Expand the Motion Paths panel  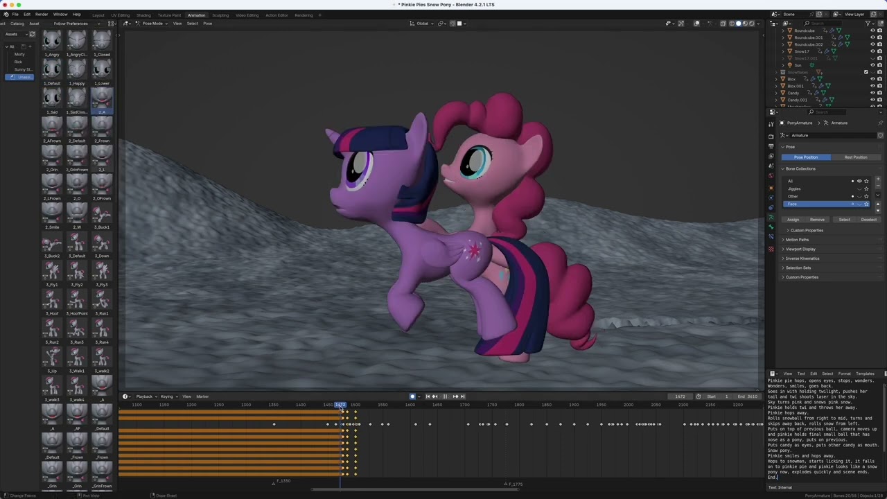797,240
